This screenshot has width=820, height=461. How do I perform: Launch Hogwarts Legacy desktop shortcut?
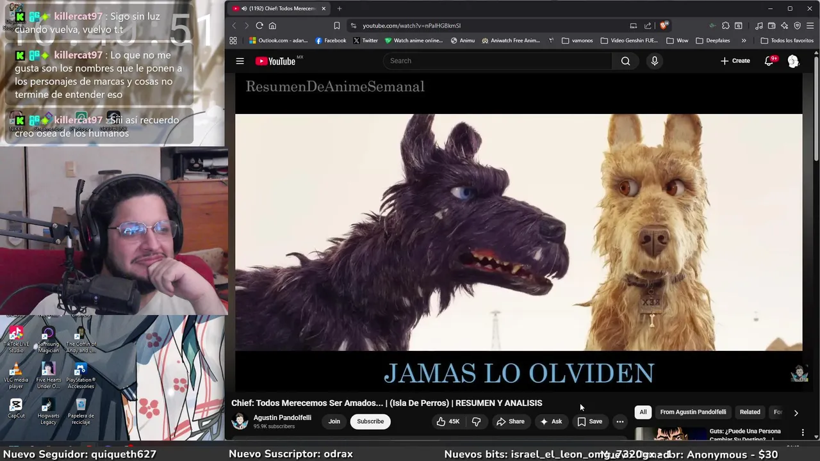[x=48, y=411]
